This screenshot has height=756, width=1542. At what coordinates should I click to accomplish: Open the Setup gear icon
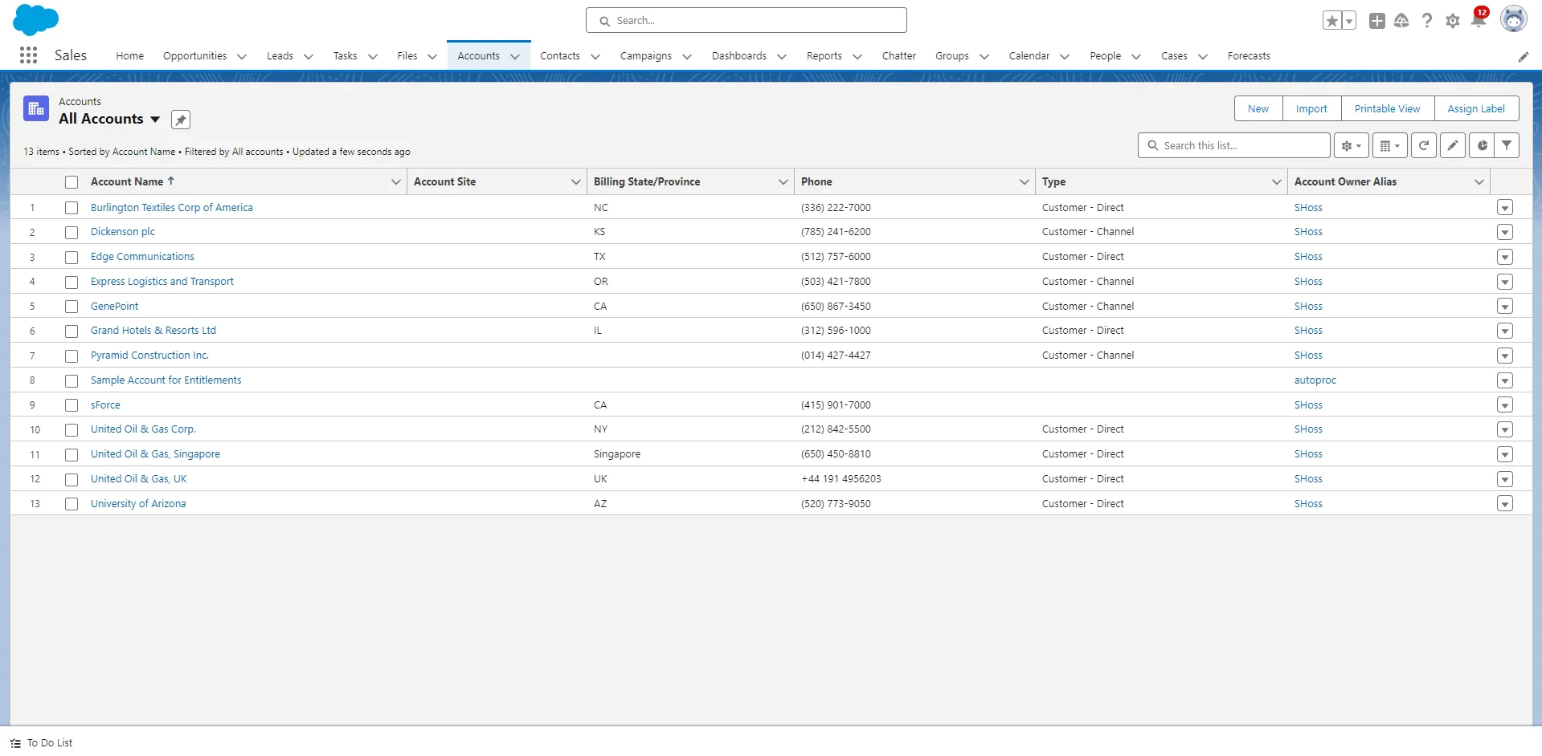pos(1453,21)
